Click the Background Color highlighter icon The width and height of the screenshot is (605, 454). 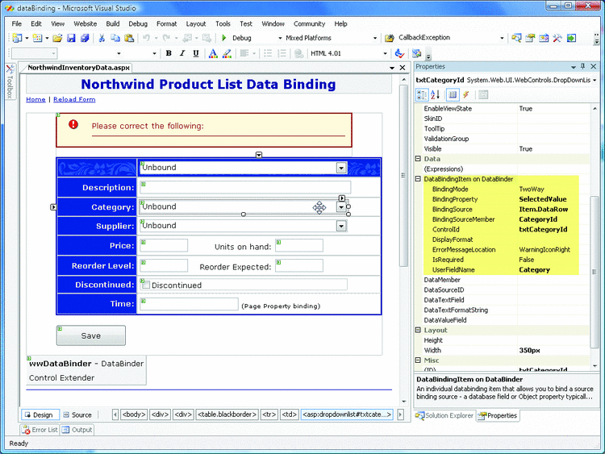click(x=227, y=53)
